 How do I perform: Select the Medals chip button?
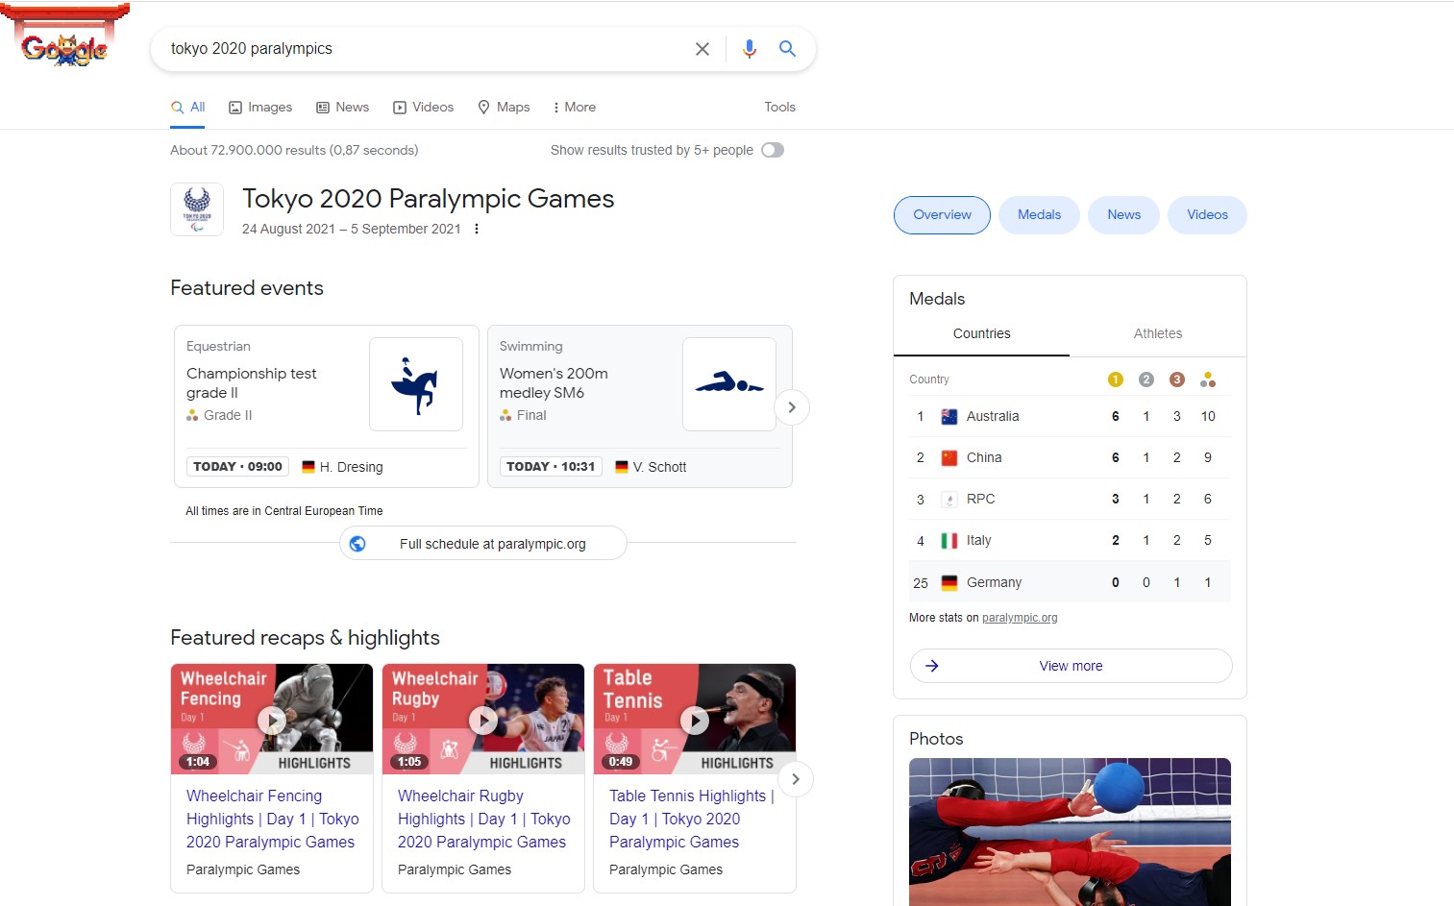[x=1039, y=214]
